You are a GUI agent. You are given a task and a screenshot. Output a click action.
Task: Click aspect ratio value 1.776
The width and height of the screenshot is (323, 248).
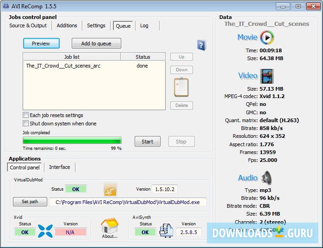click(267, 144)
